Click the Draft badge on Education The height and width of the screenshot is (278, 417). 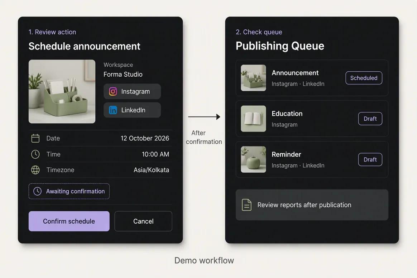[370, 119]
